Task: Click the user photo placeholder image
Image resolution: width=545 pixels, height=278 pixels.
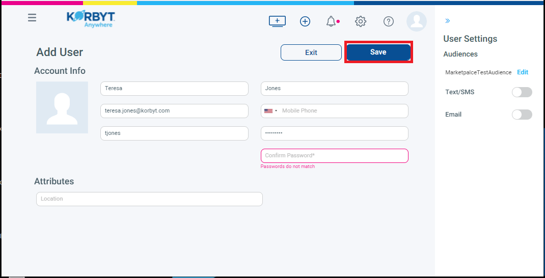Action: (x=62, y=107)
